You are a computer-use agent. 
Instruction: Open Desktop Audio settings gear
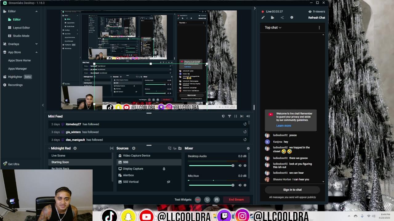245,165
